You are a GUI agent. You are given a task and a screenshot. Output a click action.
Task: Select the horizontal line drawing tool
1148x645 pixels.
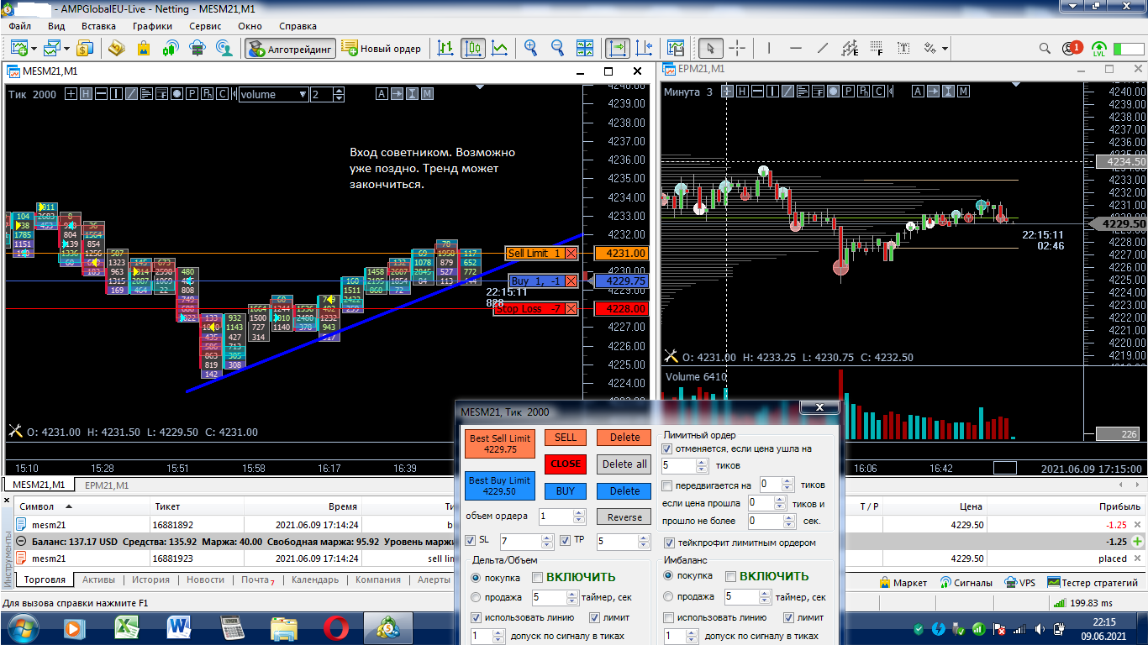click(x=796, y=48)
